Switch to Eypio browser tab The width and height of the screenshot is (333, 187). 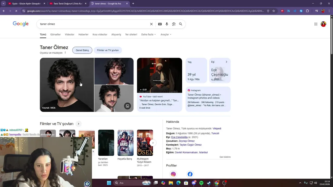click(26, 4)
